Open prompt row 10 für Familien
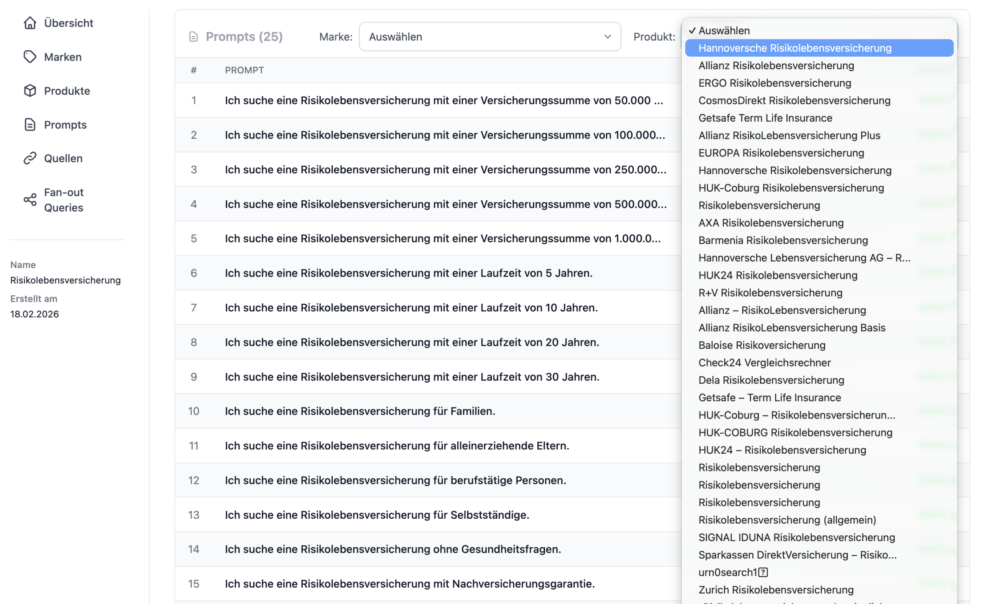995x604 pixels. pos(359,411)
